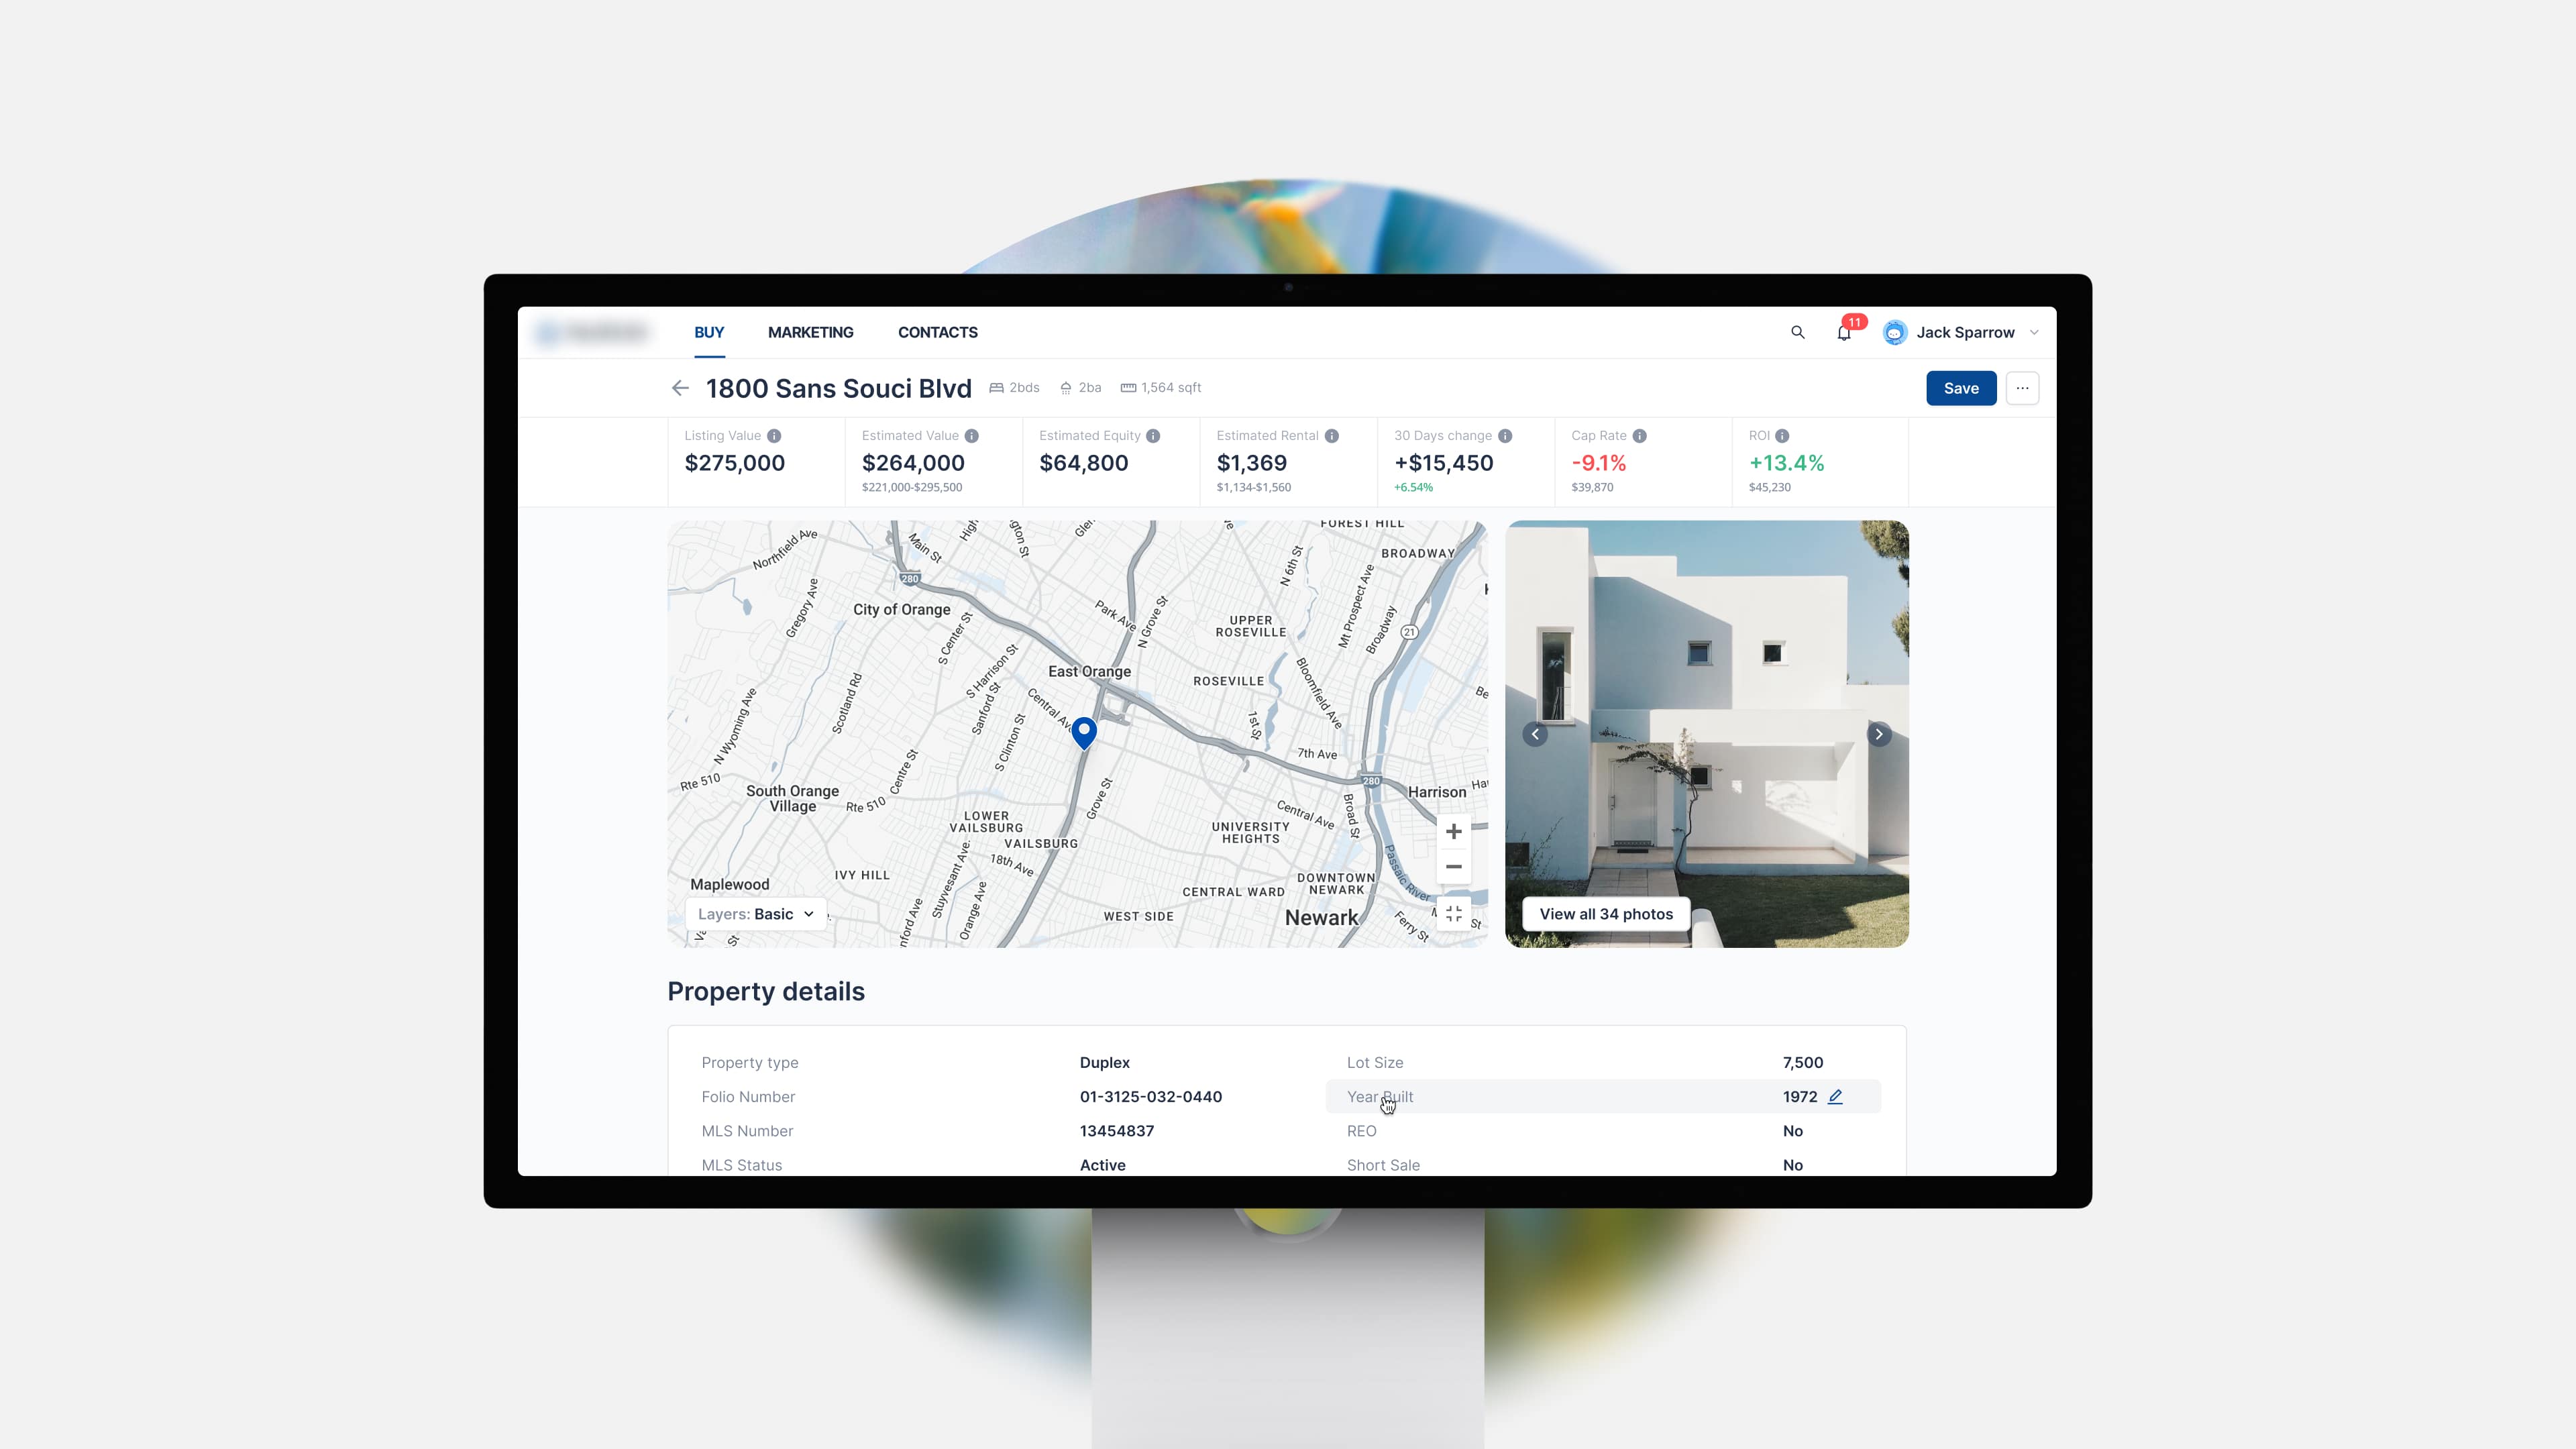Screen dimensions: 2576x1449
Task: Click the Cap Rate info icon
Action: [x=1639, y=436]
